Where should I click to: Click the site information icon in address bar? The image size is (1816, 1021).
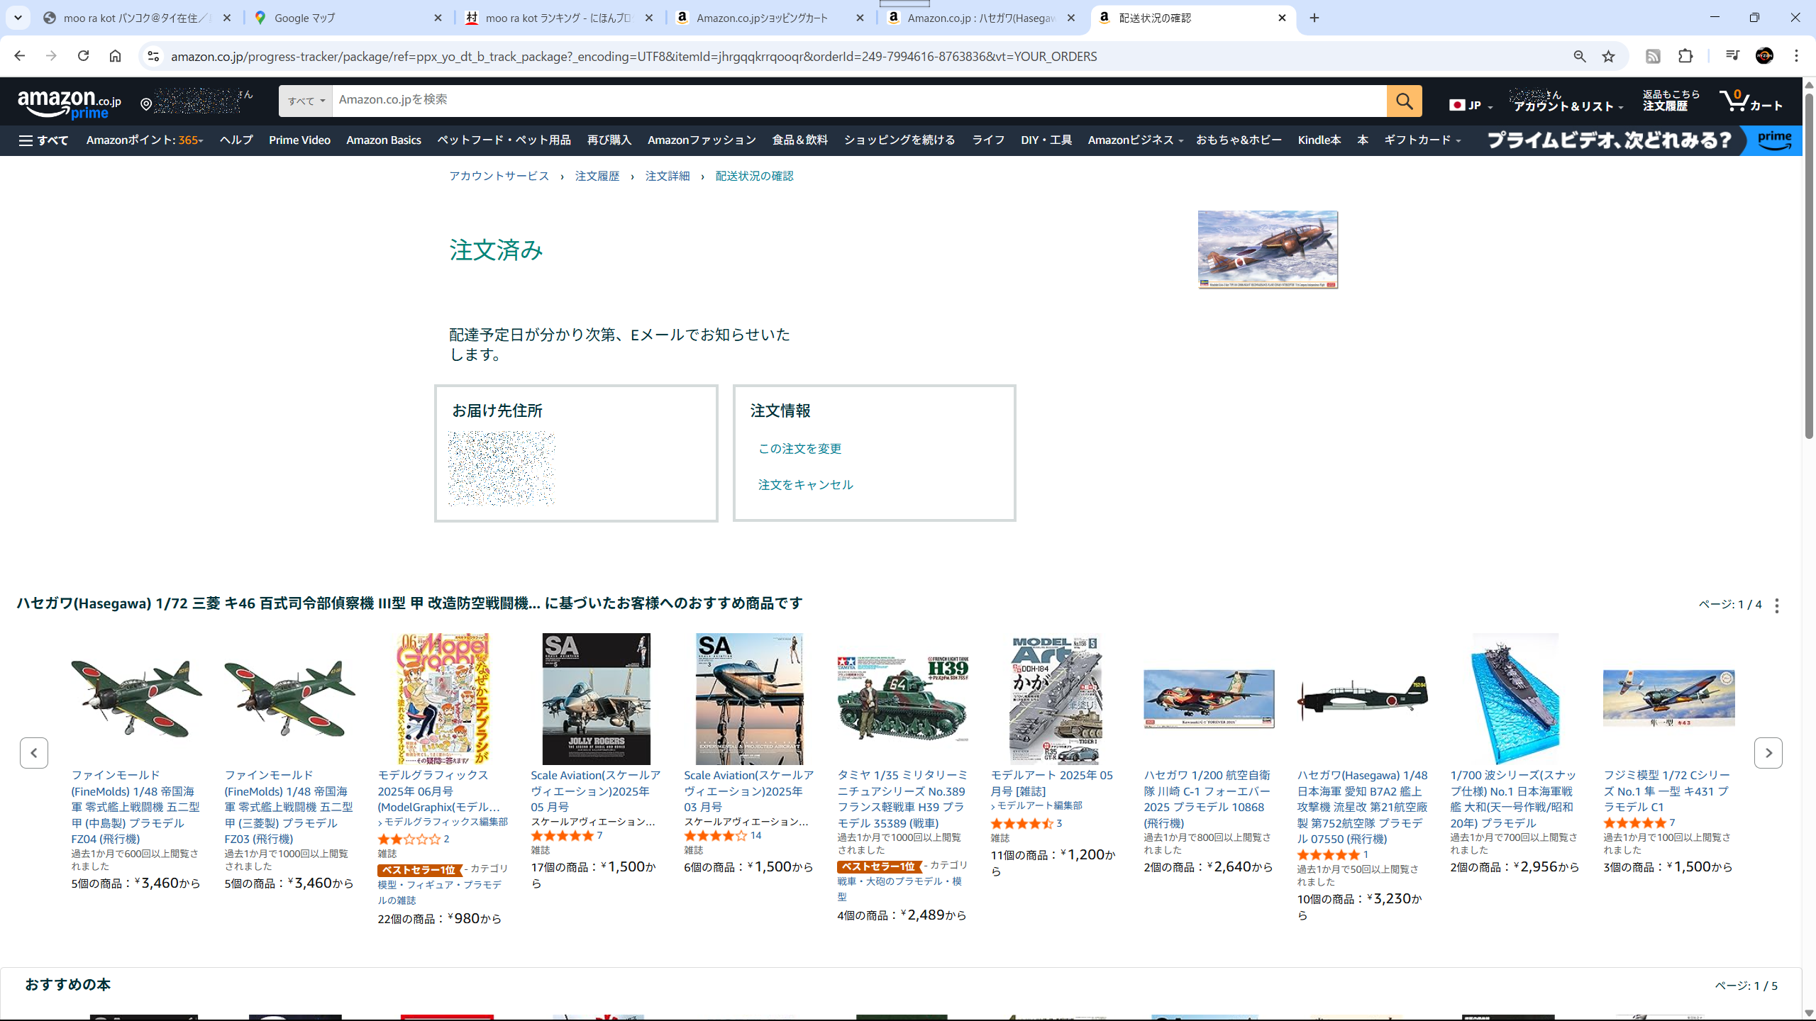pos(153,56)
